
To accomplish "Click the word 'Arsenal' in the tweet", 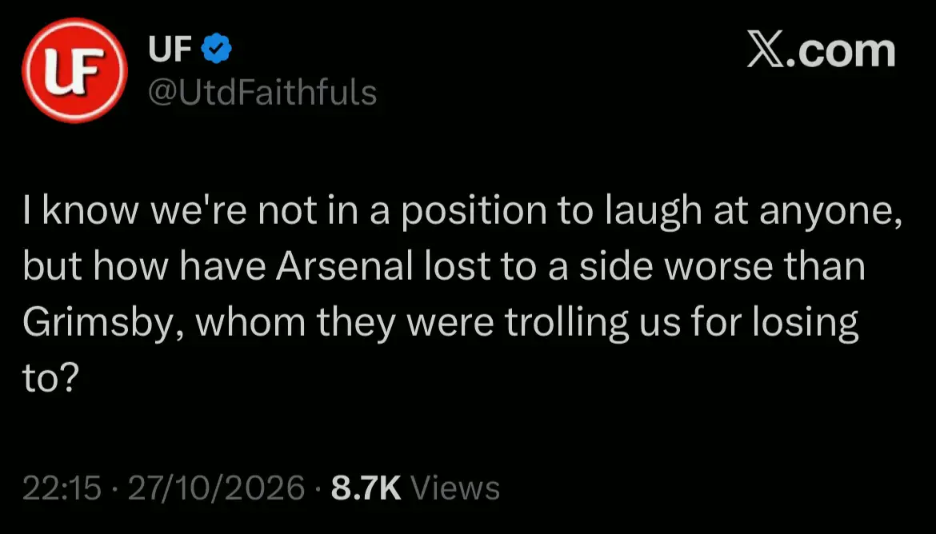I will (x=345, y=267).
